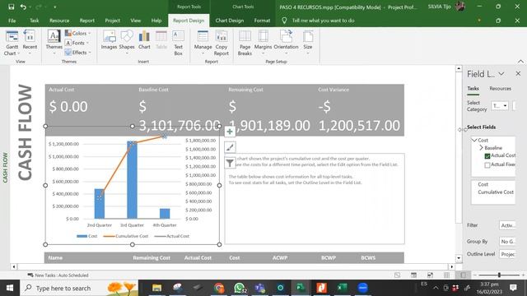
Task: Click the horizontal scrollbar right arrow
Action: (452, 266)
